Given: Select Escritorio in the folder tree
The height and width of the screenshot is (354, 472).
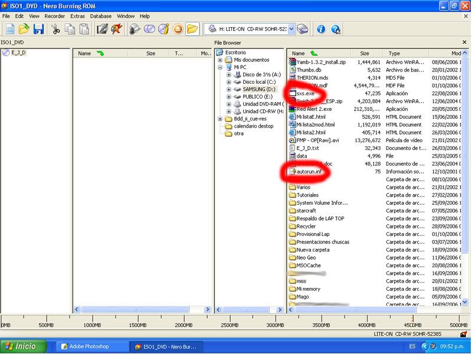Looking at the screenshot, I should coord(235,53).
